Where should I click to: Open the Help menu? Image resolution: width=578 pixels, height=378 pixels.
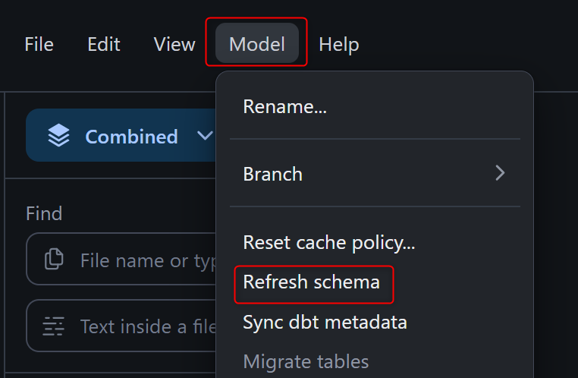pos(339,44)
